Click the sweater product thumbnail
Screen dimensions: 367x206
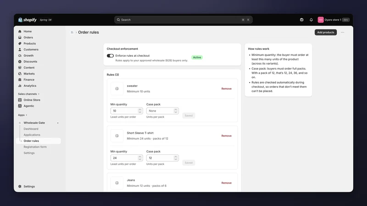pyautogui.click(x=117, y=89)
